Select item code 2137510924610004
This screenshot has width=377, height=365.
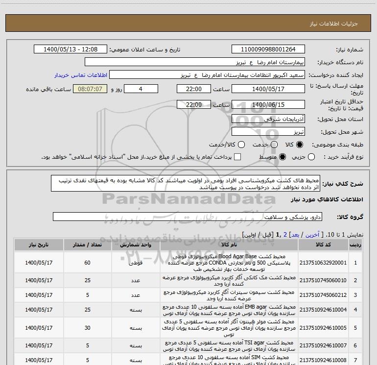(x=323, y=310)
